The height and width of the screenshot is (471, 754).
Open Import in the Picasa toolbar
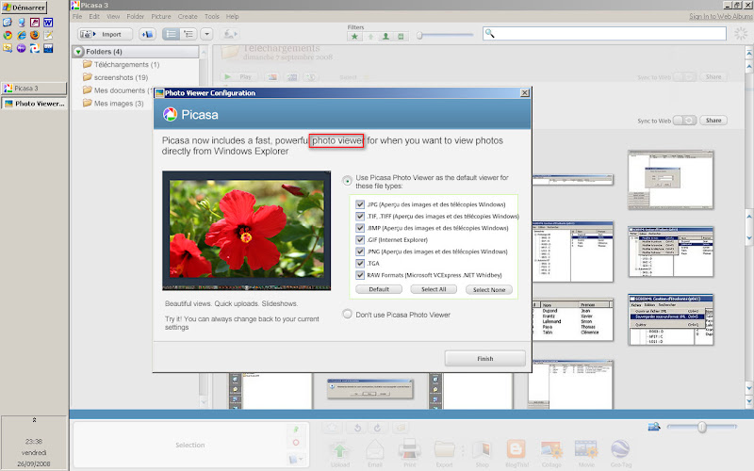point(106,34)
